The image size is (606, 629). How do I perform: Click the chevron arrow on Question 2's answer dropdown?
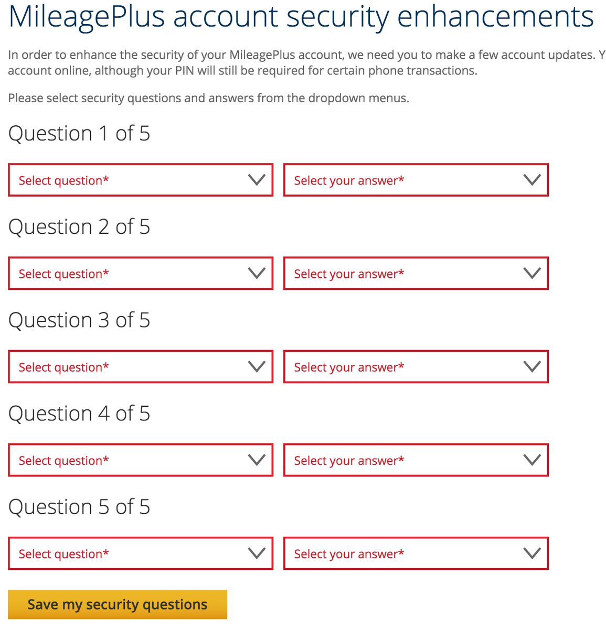tap(532, 274)
